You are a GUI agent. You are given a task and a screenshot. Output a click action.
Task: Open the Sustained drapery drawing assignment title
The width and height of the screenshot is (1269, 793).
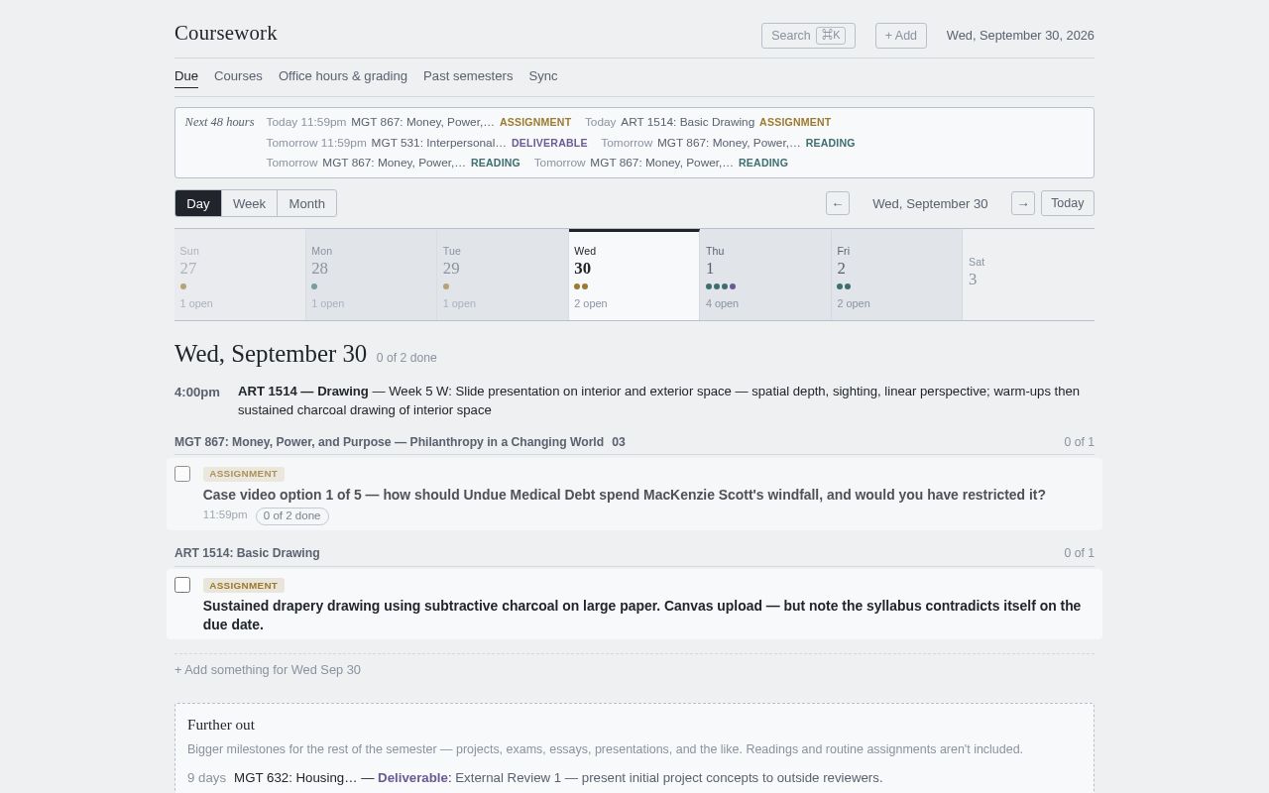click(x=642, y=615)
